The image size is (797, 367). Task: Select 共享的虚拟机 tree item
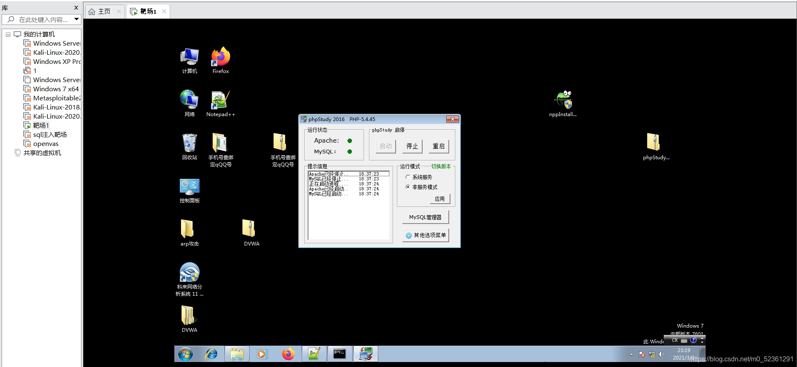coord(38,153)
